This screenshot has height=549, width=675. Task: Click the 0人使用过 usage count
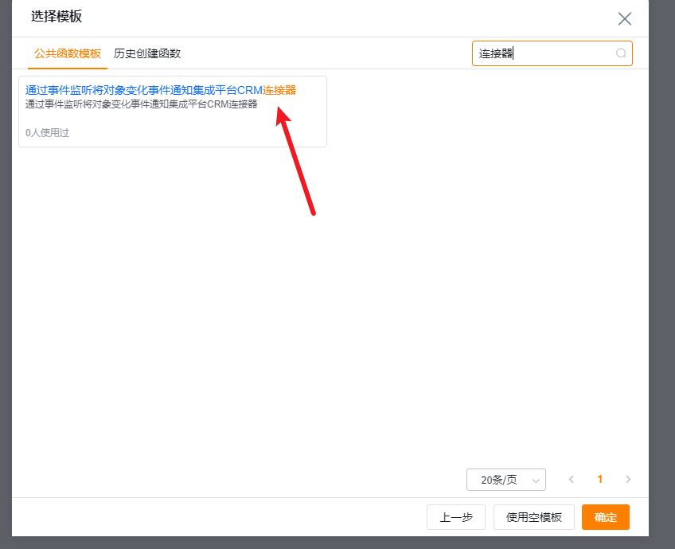[47, 133]
